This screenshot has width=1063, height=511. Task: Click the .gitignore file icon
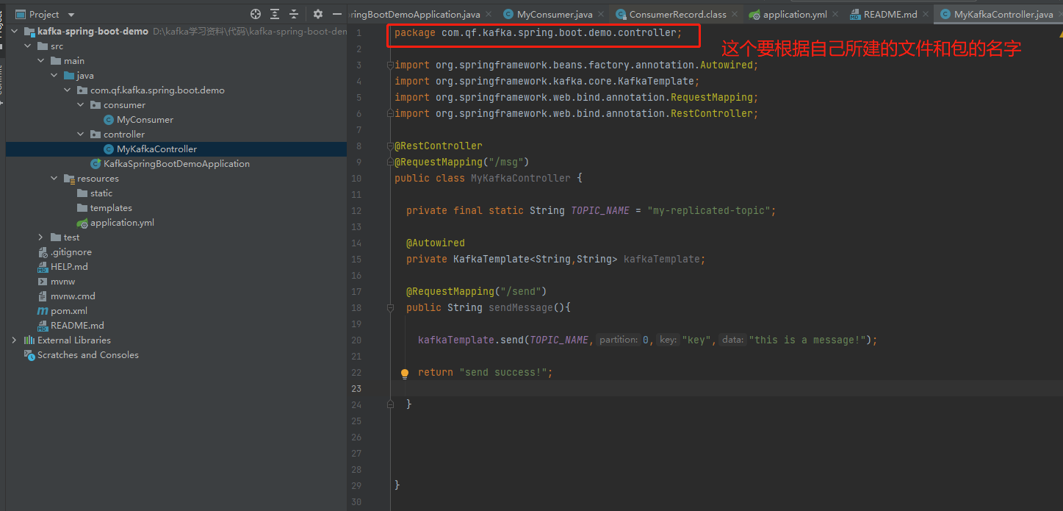pos(43,252)
